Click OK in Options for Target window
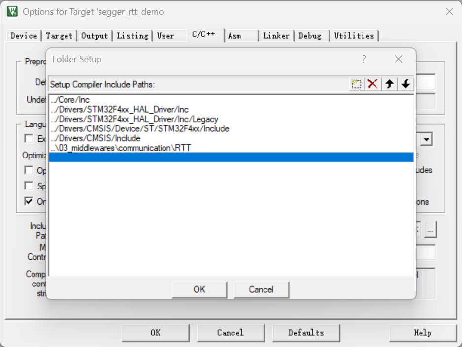The image size is (462, 347). [155, 333]
